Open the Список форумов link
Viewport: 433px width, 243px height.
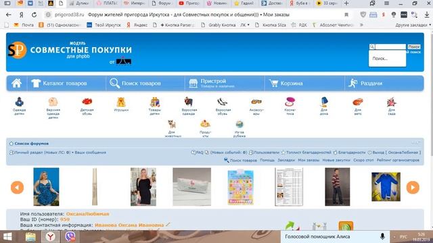32,144
